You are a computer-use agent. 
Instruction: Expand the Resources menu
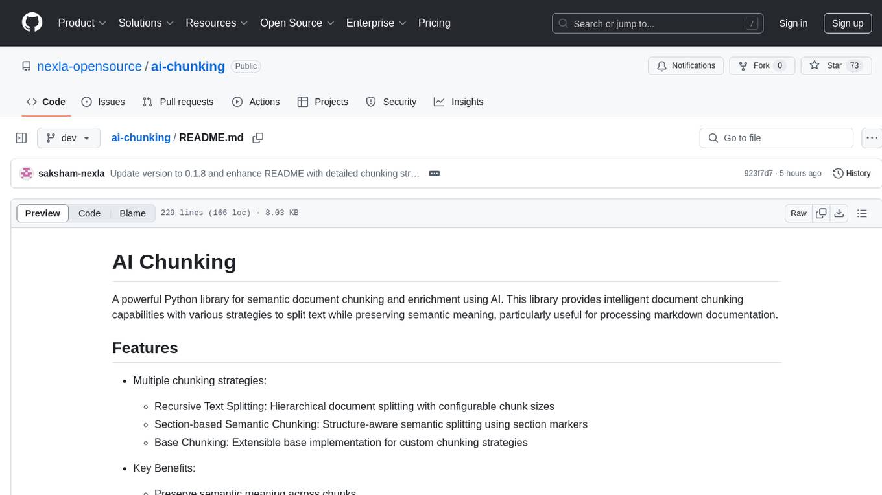point(217,23)
